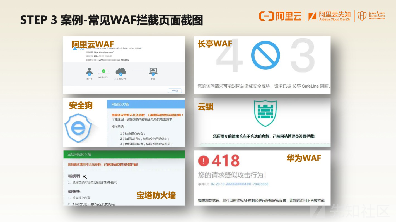Click the blue warning triangle beside 405

(75, 48)
